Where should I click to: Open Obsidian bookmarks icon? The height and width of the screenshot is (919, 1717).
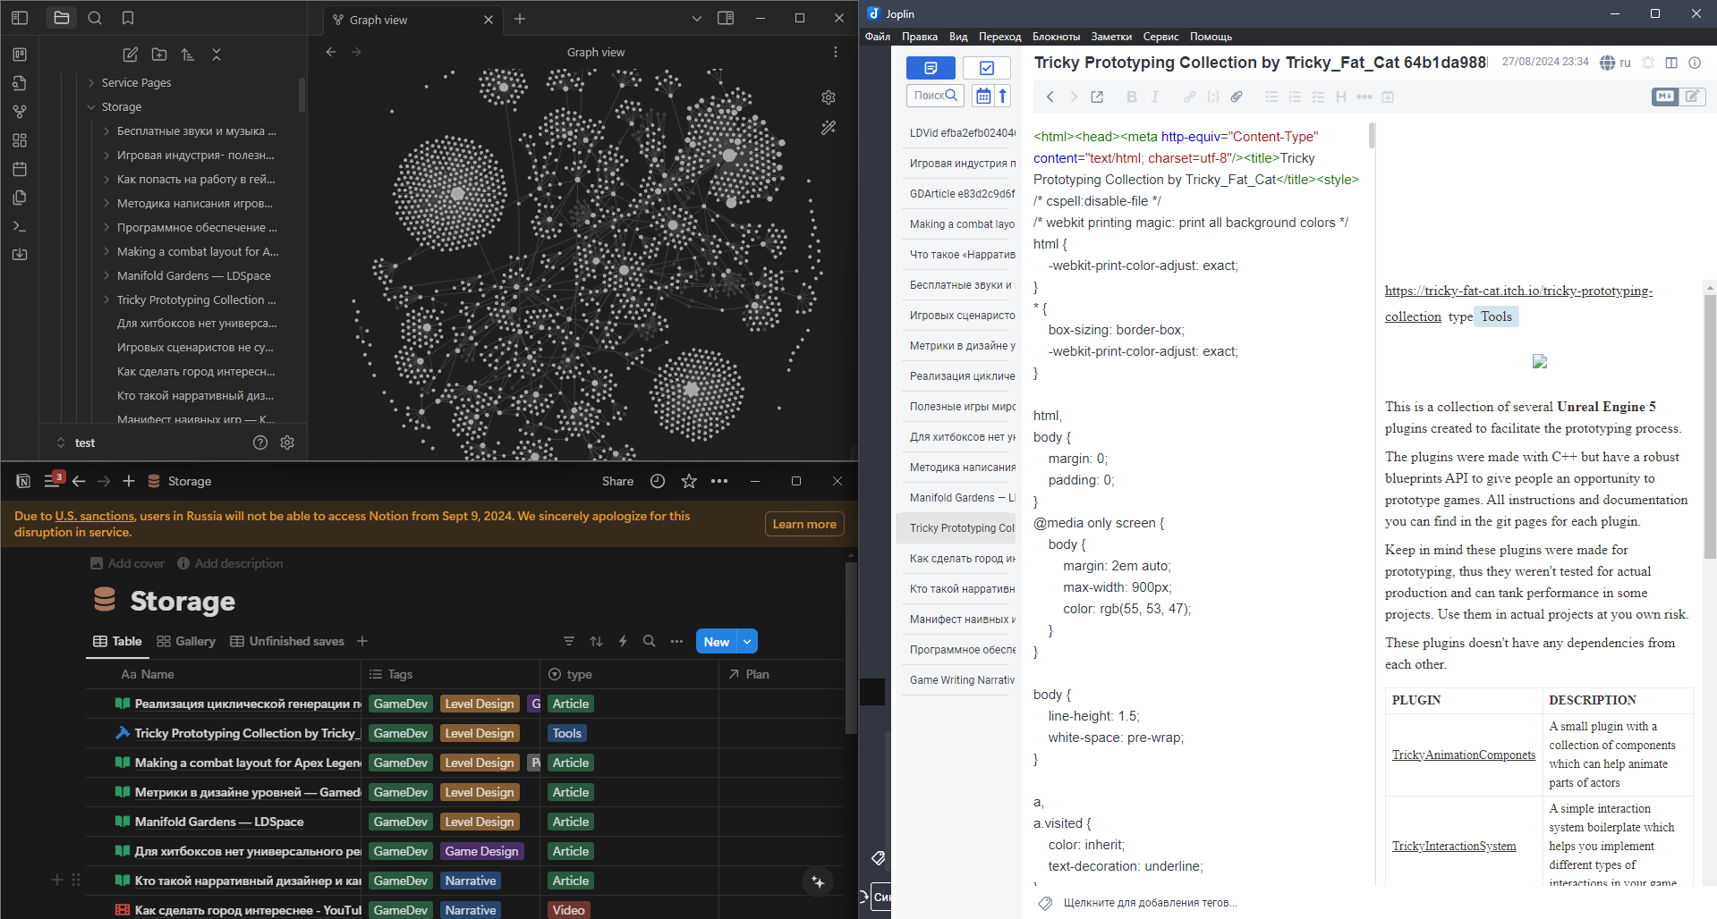(128, 18)
